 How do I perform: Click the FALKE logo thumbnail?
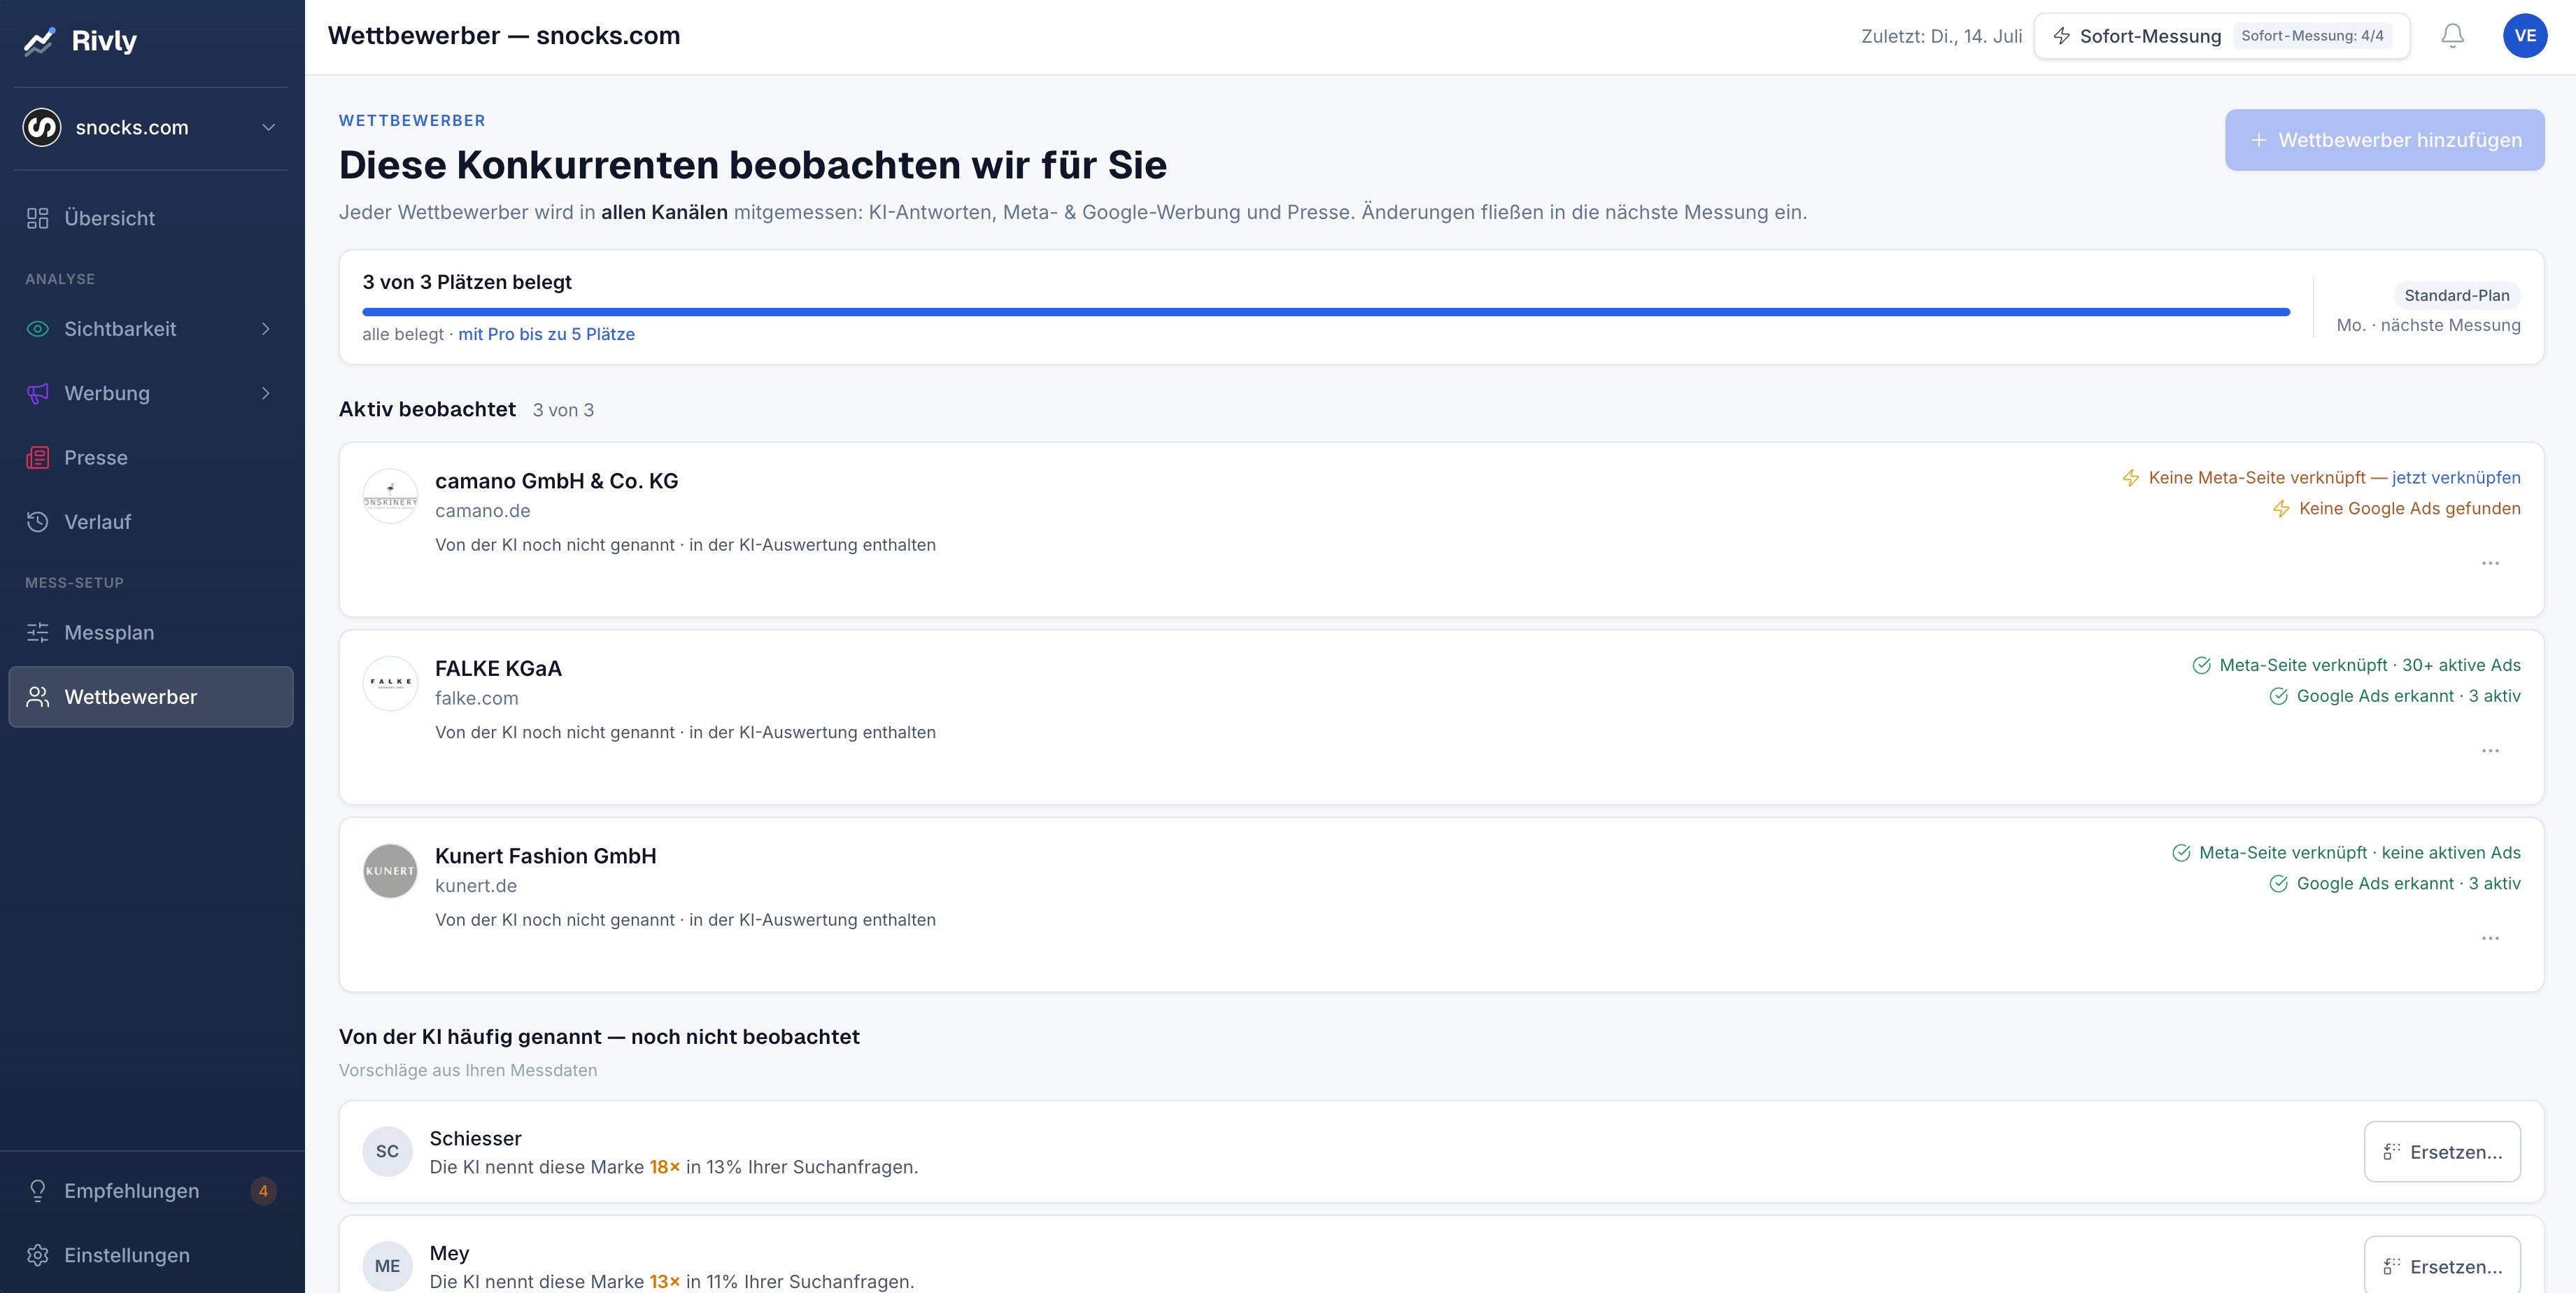pyautogui.click(x=390, y=683)
